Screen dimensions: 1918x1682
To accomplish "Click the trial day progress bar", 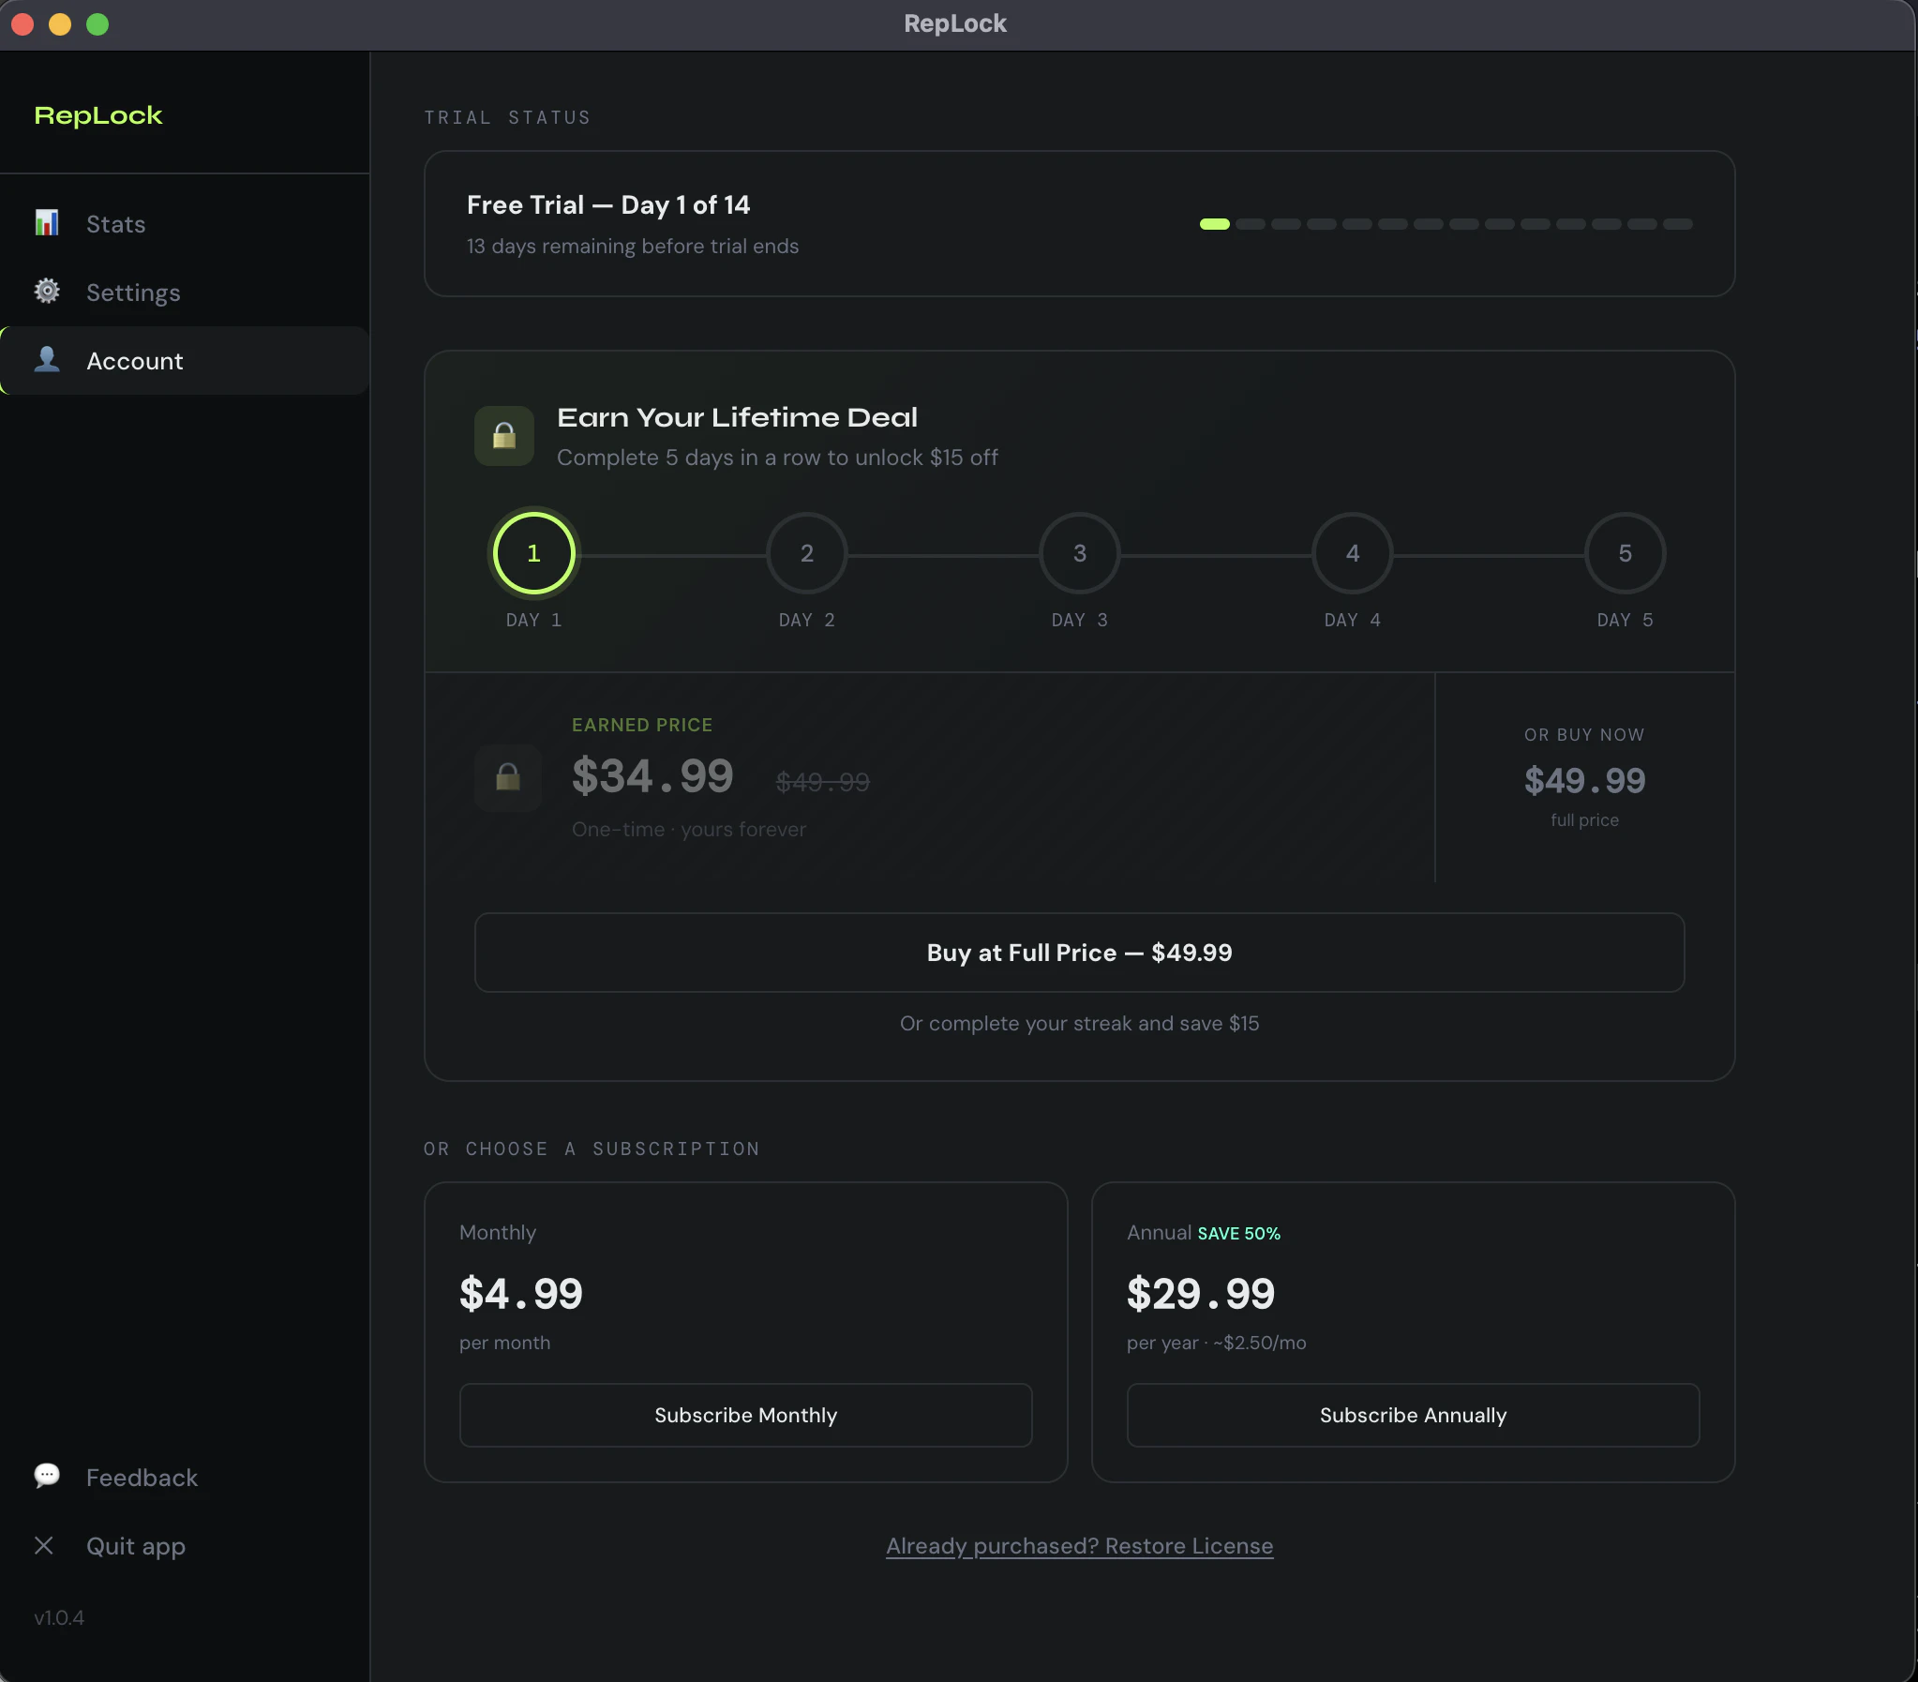I will click(x=1446, y=224).
